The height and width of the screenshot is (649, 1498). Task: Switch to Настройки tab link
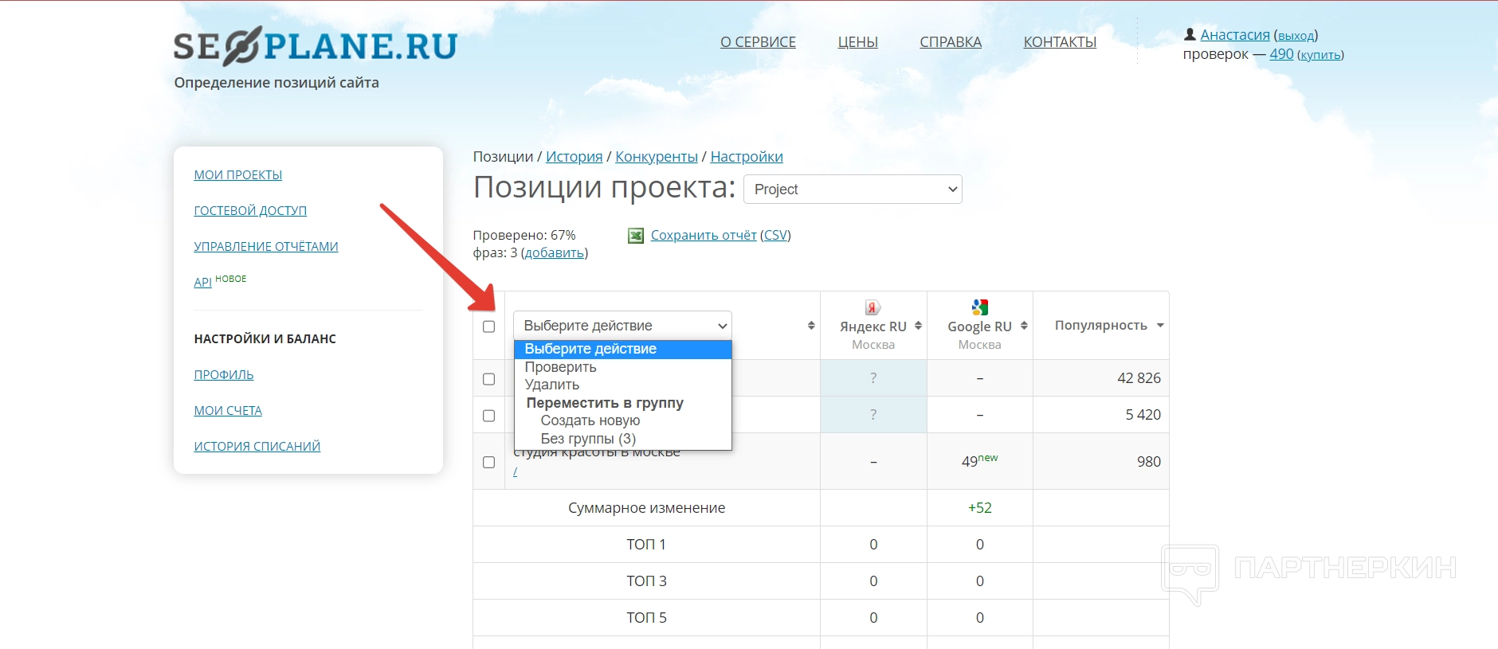747,157
